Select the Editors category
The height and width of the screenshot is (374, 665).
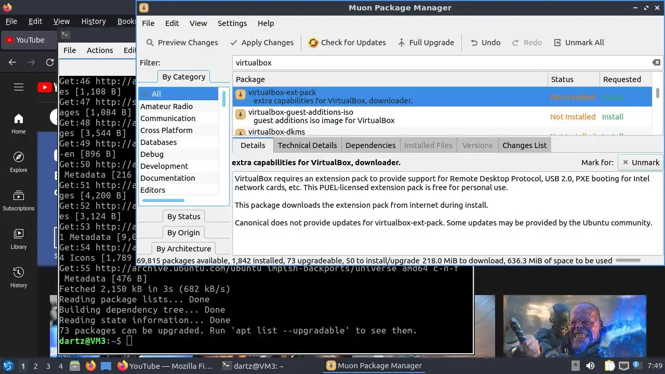coord(179,190)
